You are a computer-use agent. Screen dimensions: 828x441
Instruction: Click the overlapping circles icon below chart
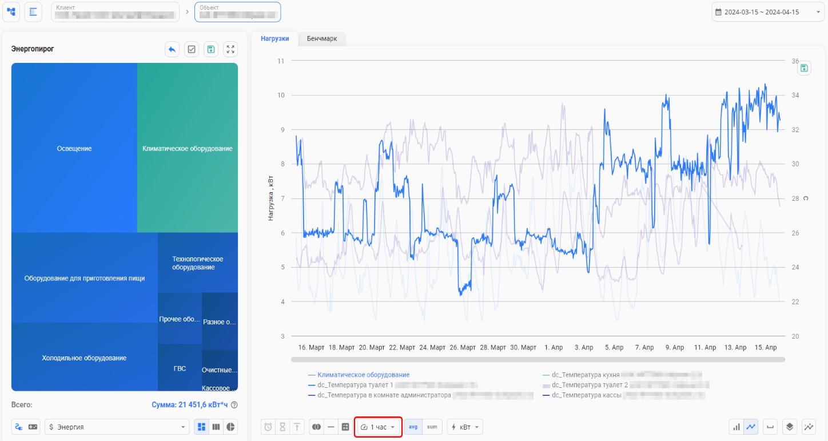(x=316, y=427)
